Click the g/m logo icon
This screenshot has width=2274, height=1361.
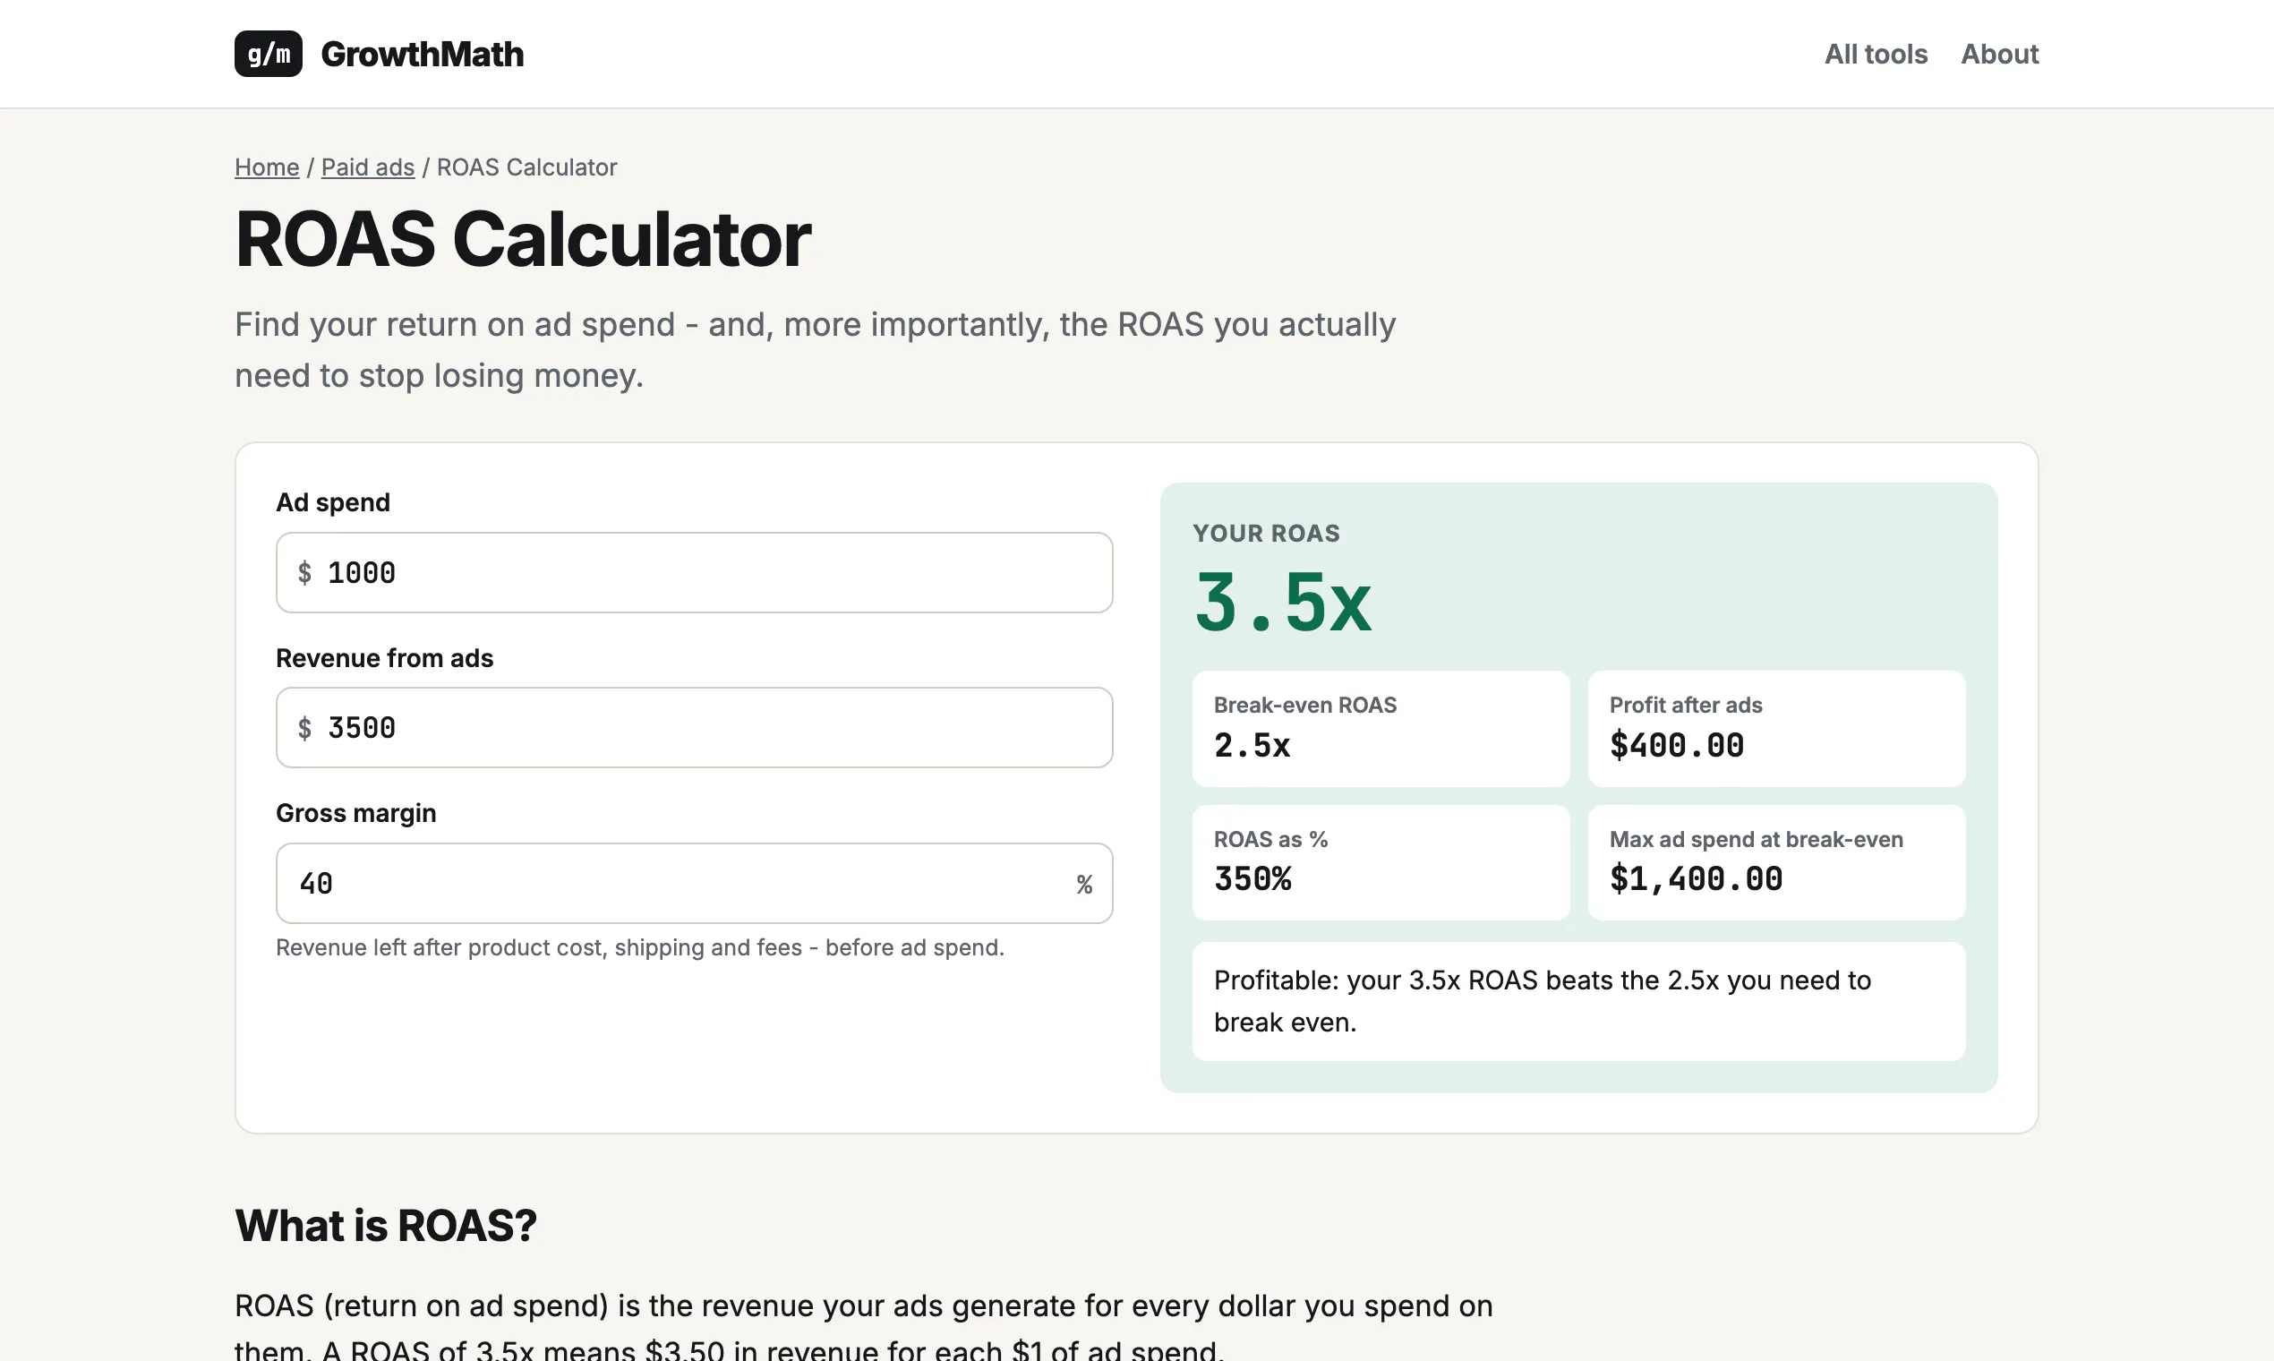[x=268, y=54]
